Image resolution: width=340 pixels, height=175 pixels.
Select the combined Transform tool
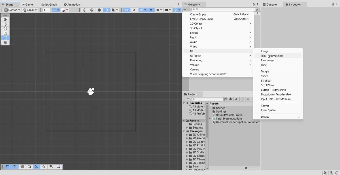pyautogui.click(x=5, y=42)
